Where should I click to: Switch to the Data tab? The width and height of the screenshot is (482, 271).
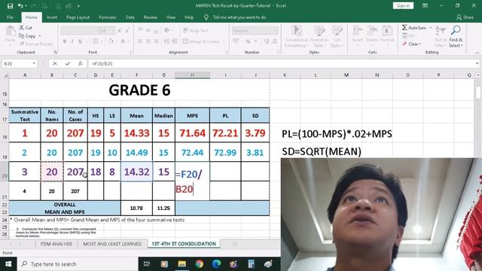tap(130, 17)
